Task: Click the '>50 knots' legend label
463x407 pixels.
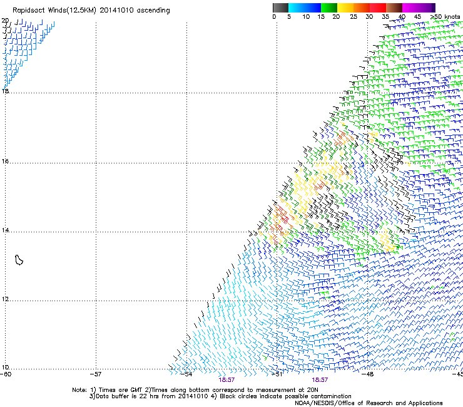Action: tap(445, 17)
